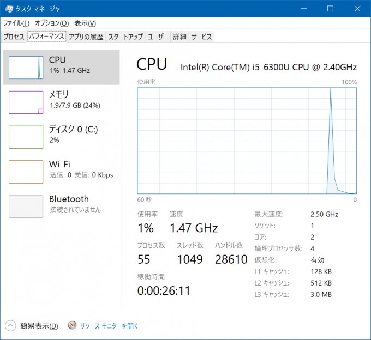Click the Task Manager title bar icon
Screen dimensions: 371x340
(9, 9)
